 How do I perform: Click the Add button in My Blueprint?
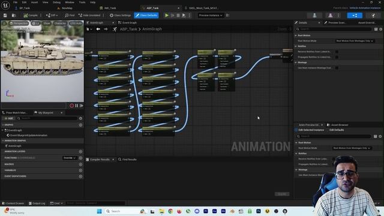coord(9,118)
